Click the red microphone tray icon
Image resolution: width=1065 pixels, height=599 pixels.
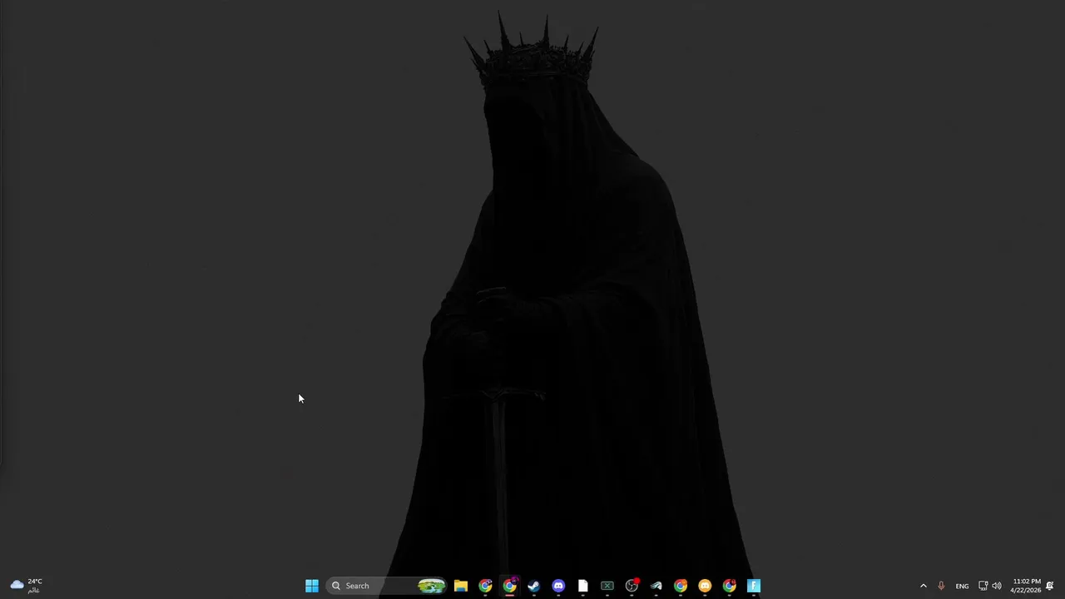pyautogui.click(x=941, y=586)
